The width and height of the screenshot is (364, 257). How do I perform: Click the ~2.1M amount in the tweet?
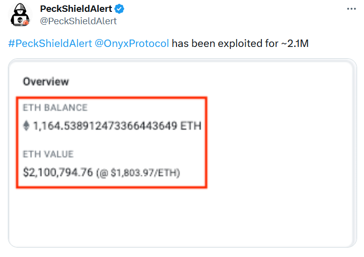tap(294, 43)
